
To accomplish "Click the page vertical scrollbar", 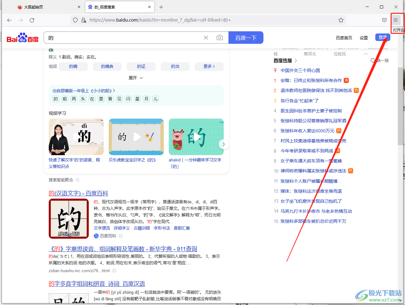I will click(400, 106).
